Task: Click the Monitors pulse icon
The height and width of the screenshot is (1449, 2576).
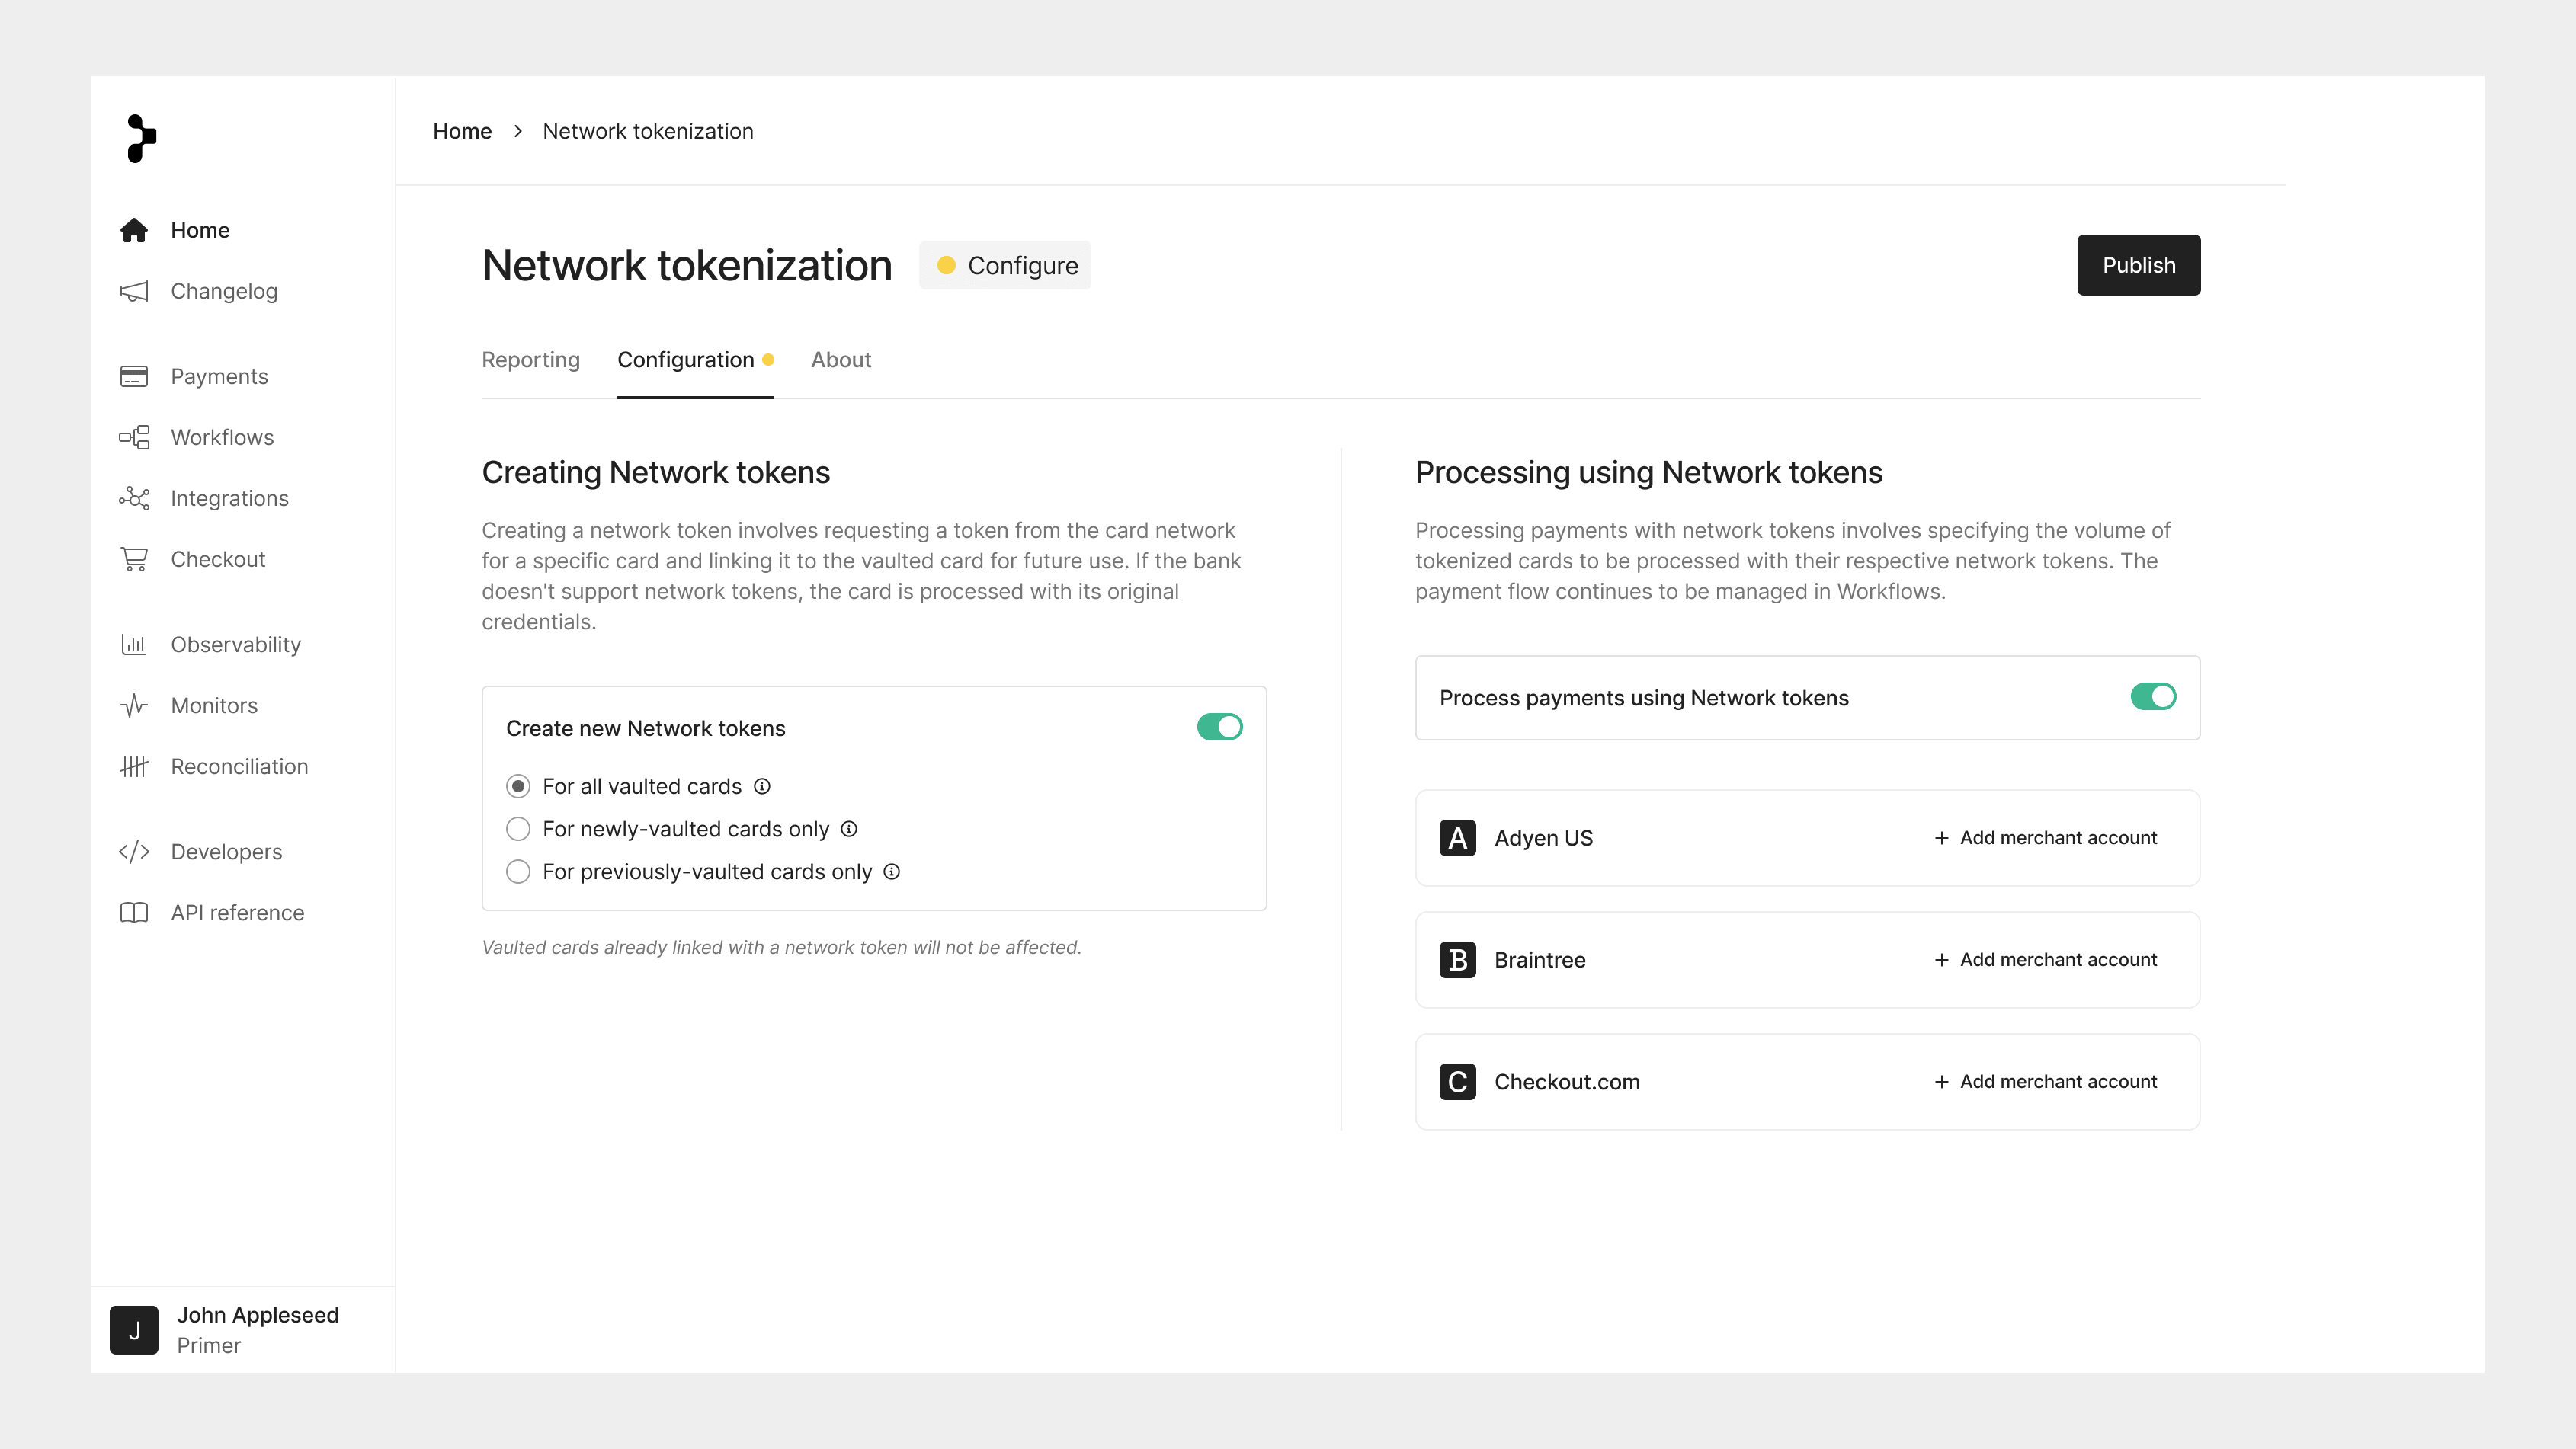Action: coord(134,705)
